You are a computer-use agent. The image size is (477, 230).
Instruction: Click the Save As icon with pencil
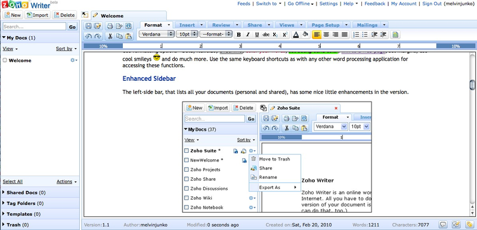coord(97,26)
